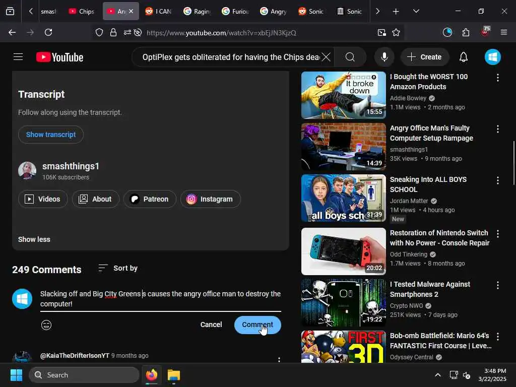Open the account avatar menu
The image size is (516, 387).
(492, 57)
